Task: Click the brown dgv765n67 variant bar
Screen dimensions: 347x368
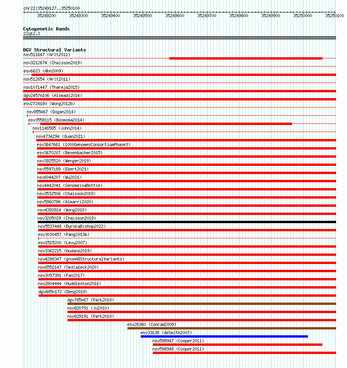Action: (202, 304)
